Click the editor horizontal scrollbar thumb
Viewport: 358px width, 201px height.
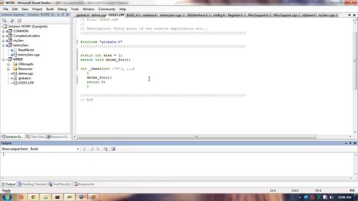196,137
